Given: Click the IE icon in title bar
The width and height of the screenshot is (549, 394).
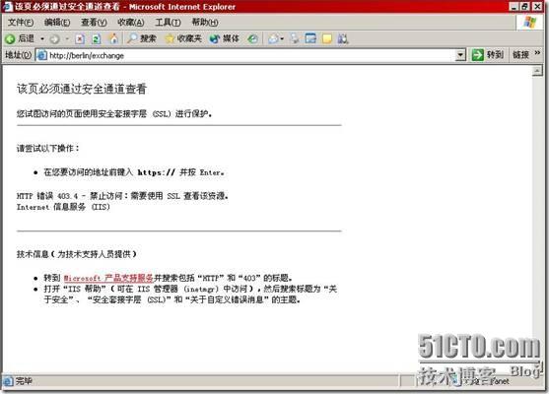Looking at the screenshot, I should click(7, 7).
